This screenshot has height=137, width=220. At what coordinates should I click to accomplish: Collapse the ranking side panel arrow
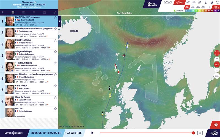[x=59, y=21]
